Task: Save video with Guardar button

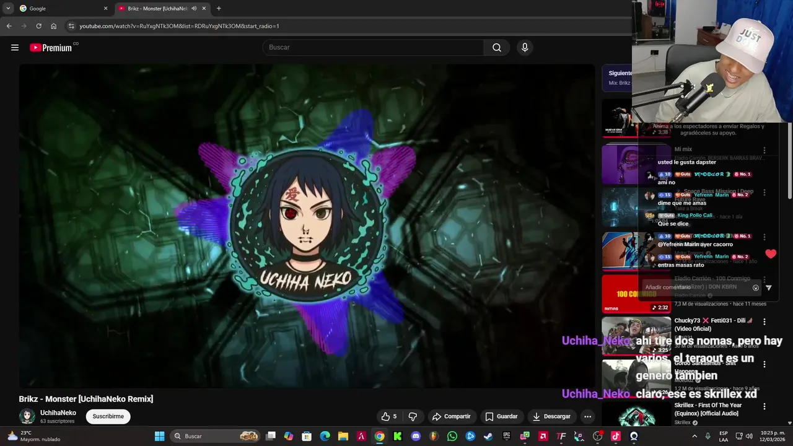Action: [501, 416]
